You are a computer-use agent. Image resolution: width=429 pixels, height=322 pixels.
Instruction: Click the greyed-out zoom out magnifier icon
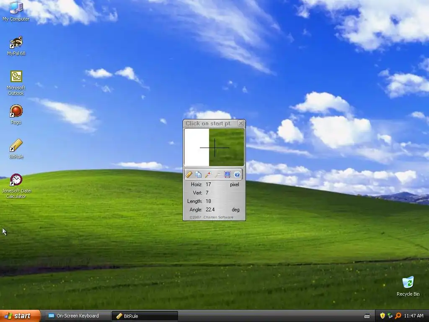(218, 174)
